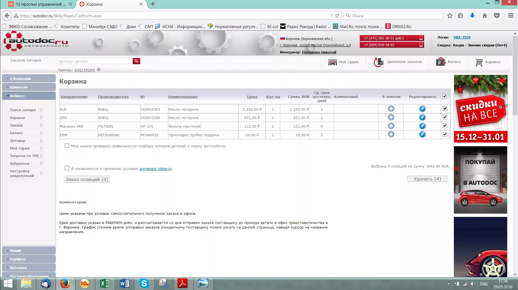This screenshot has height=290, width=518.
Task: Go back with the browser back arrow
Action: coord(7,16)
